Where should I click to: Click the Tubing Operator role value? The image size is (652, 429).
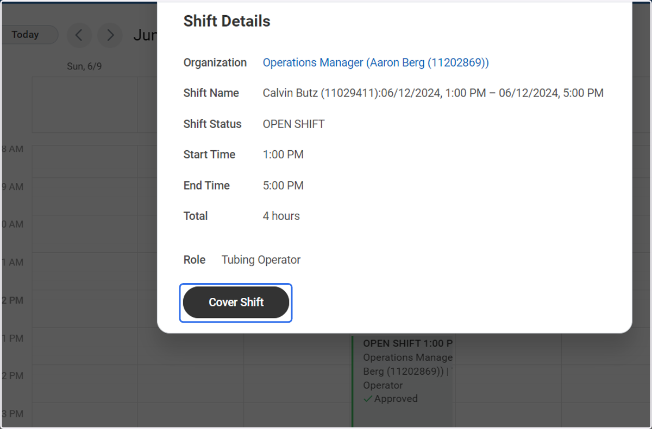click(261, 260)
